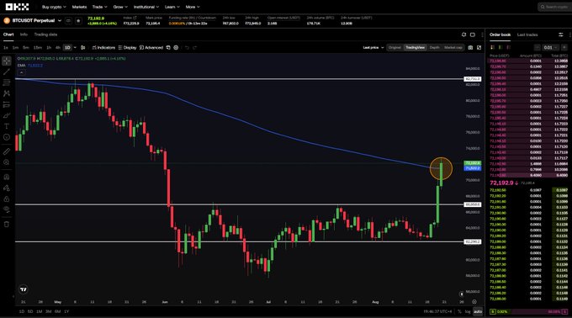This screenshot has height=318, width=572.
Task: Open the emoji and icons tool
Action: (x=7, y=137)
